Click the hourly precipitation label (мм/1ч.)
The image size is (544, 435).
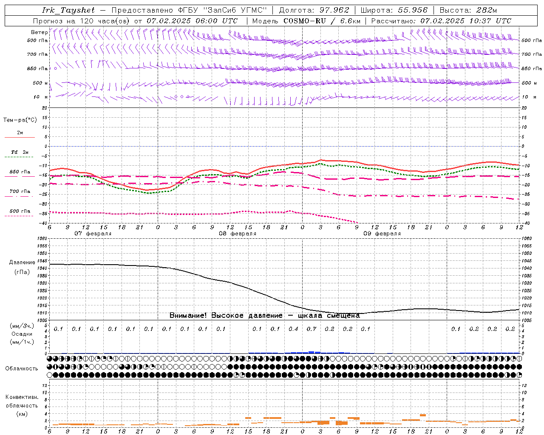point(22,342)
